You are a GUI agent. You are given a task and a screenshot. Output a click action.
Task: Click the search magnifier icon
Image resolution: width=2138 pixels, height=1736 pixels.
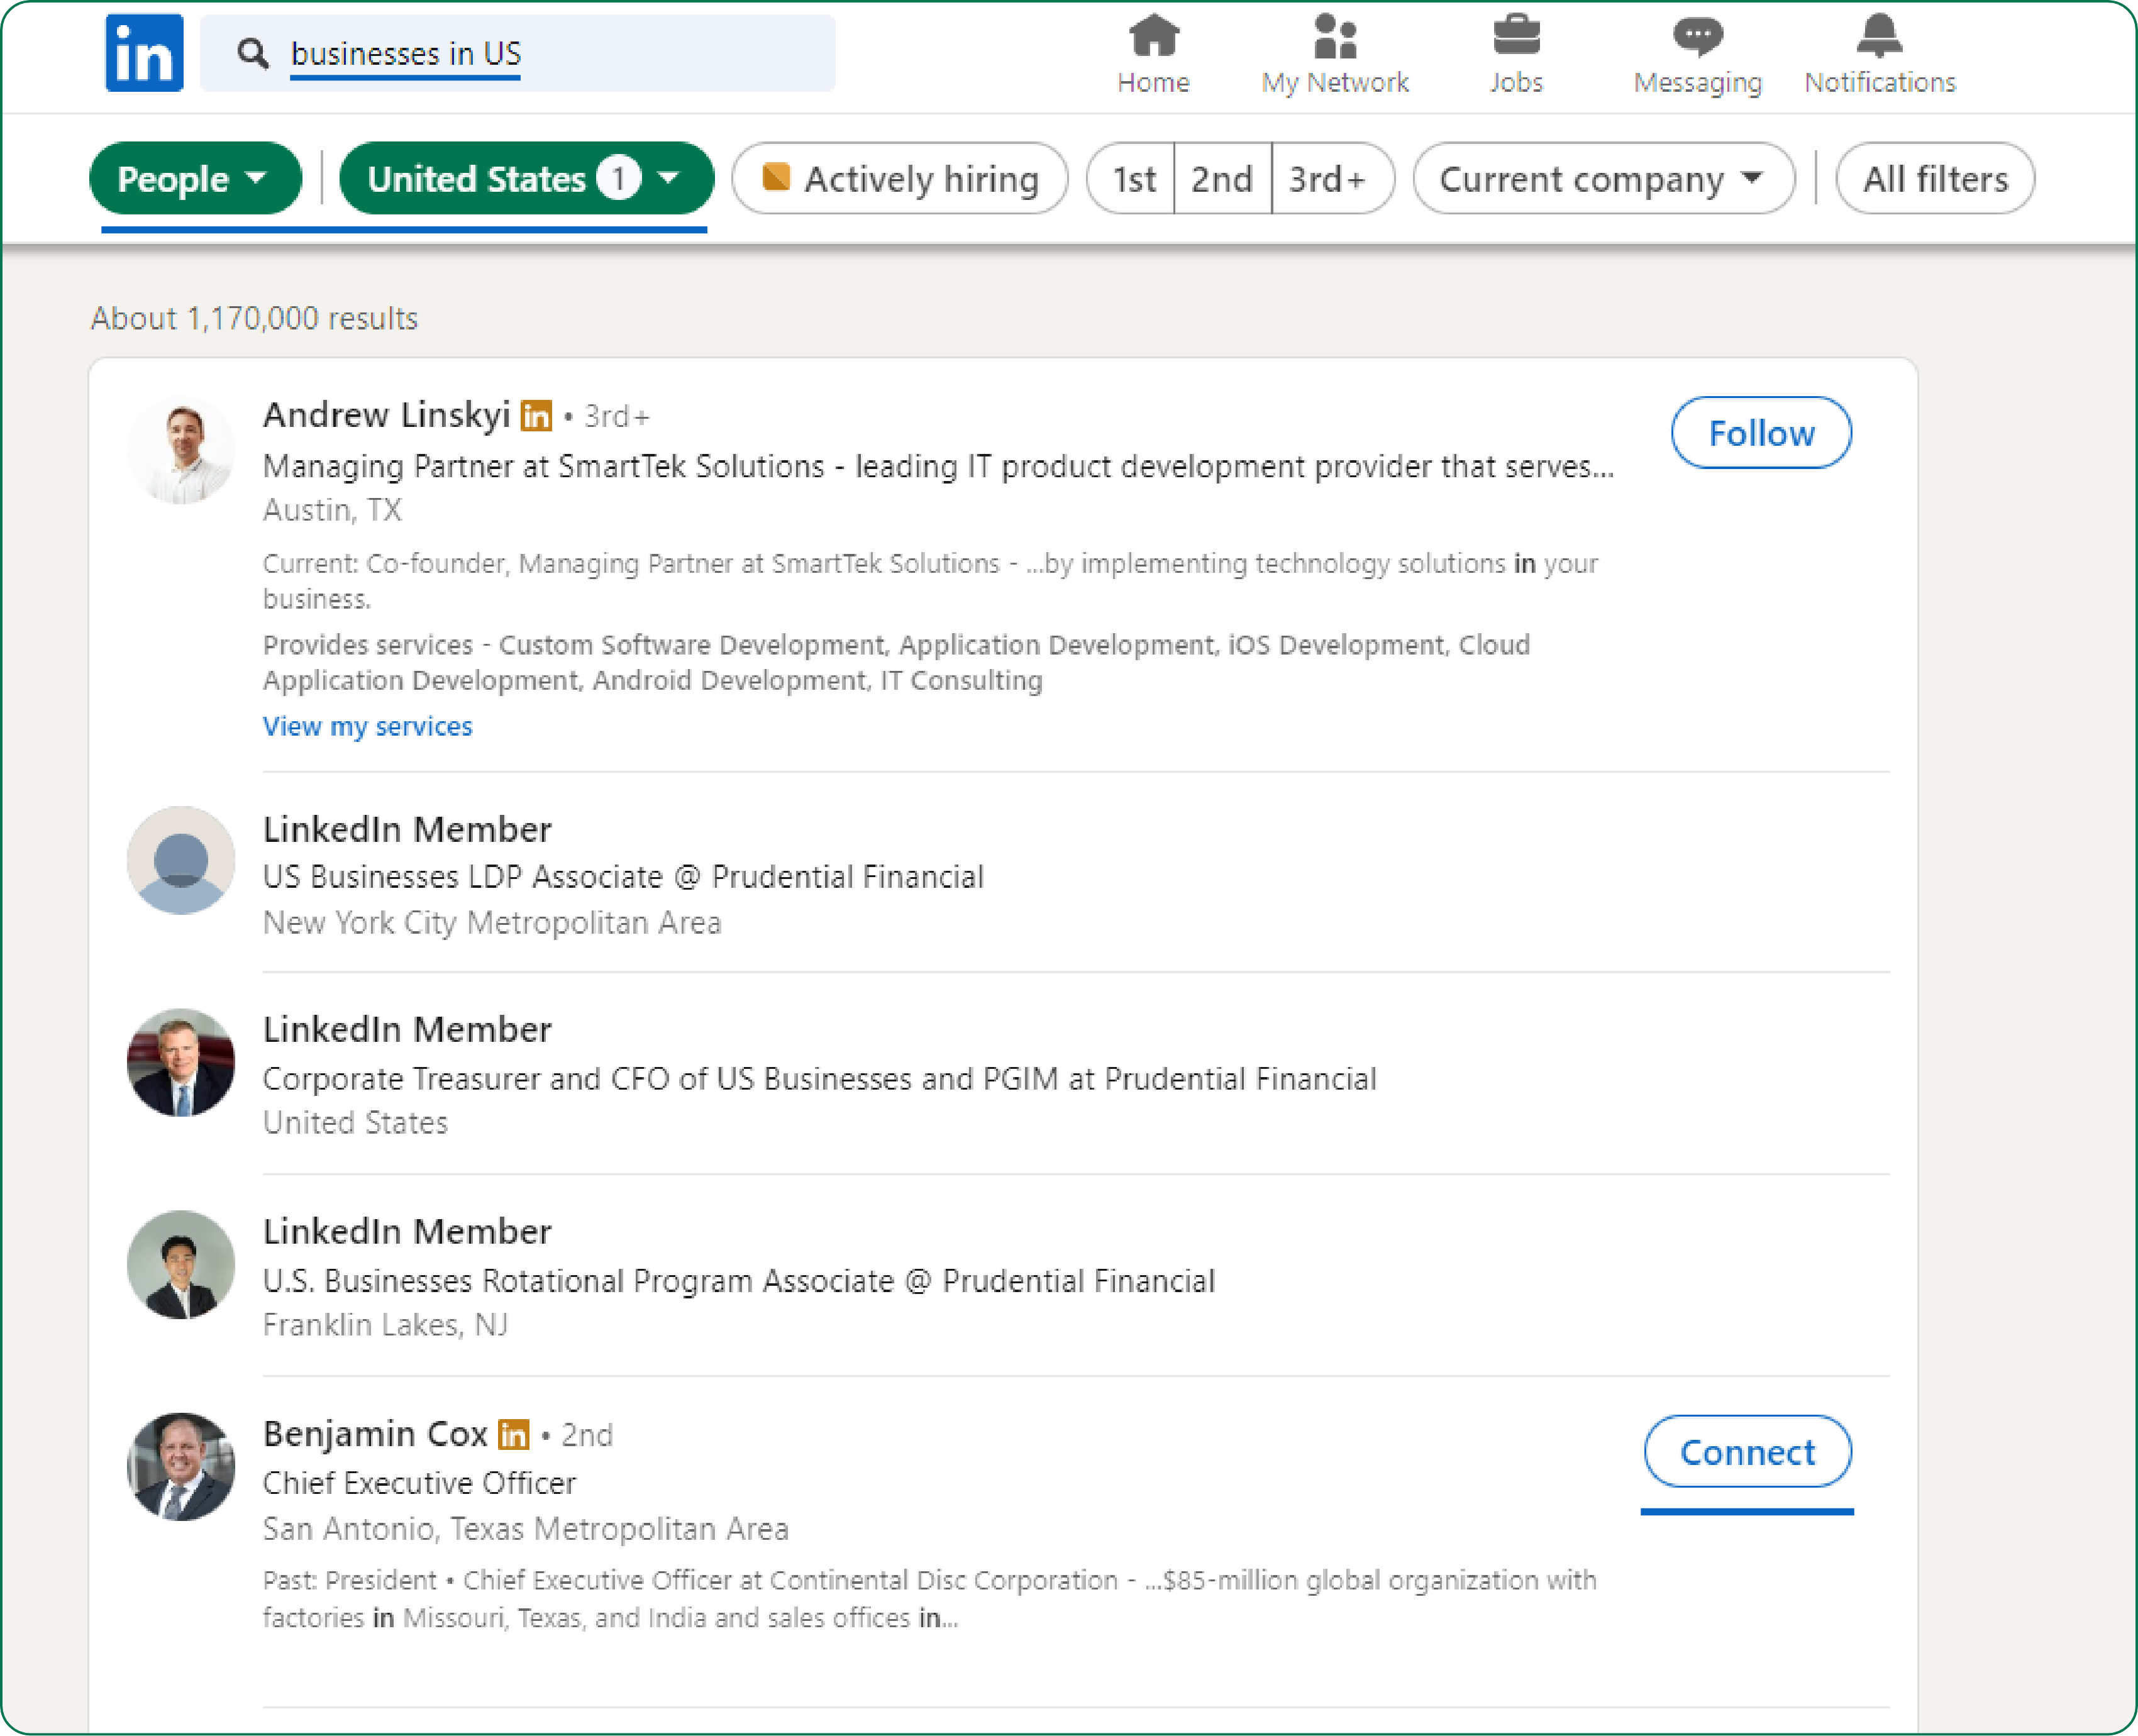click(253, 53)
